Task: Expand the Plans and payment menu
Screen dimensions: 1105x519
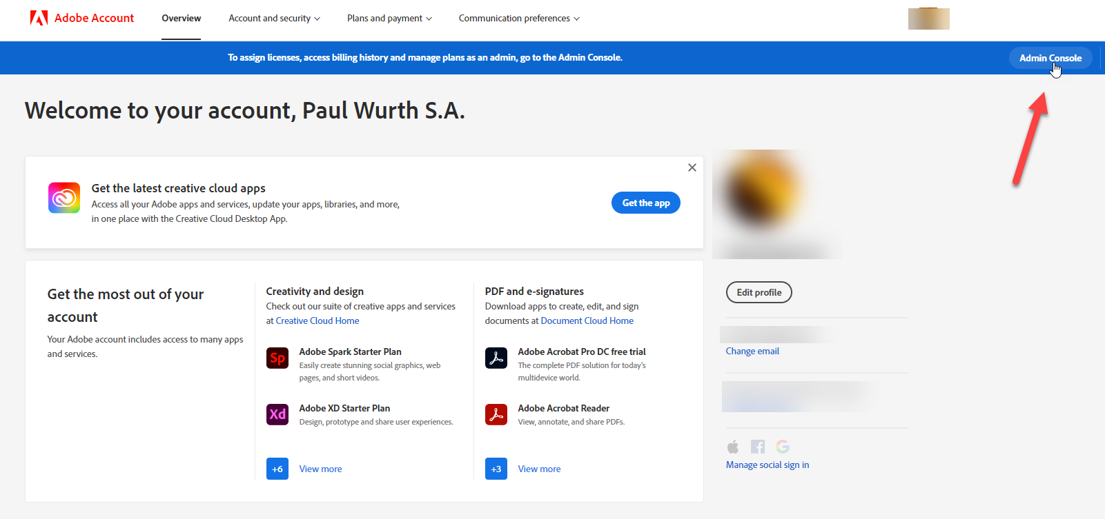Action: 389,19
